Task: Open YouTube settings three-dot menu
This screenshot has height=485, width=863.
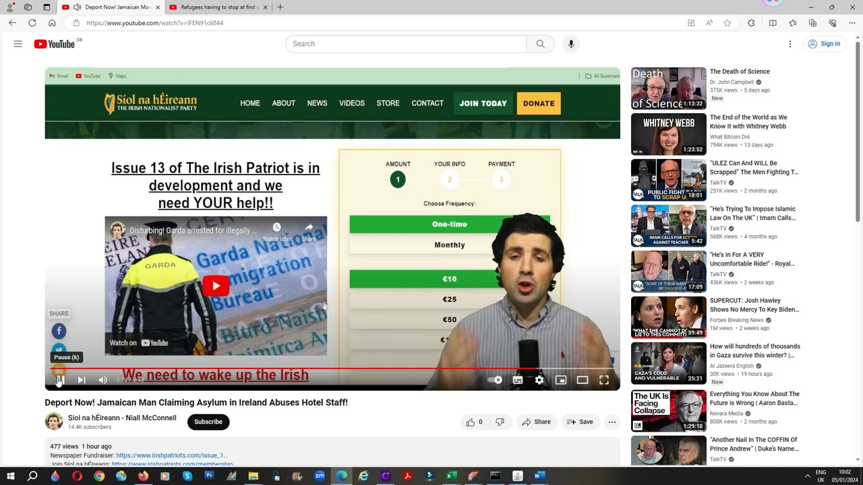Action: coord(790,44)
